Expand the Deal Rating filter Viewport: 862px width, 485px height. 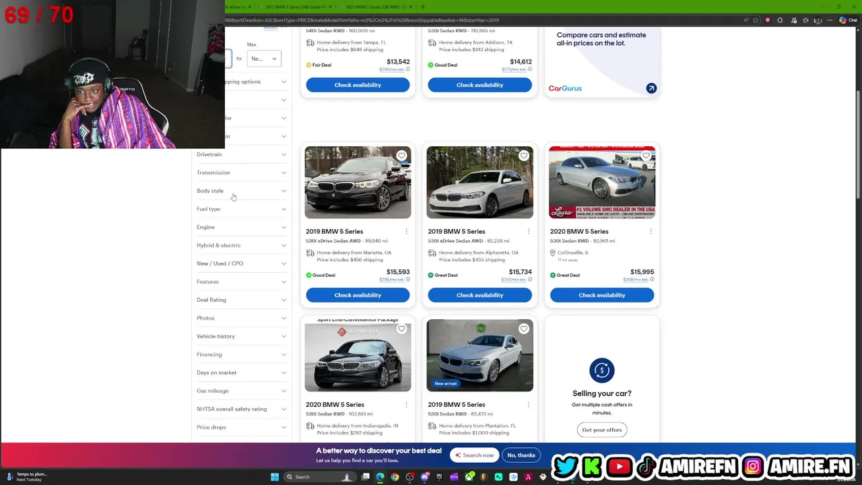coord(241,300)
